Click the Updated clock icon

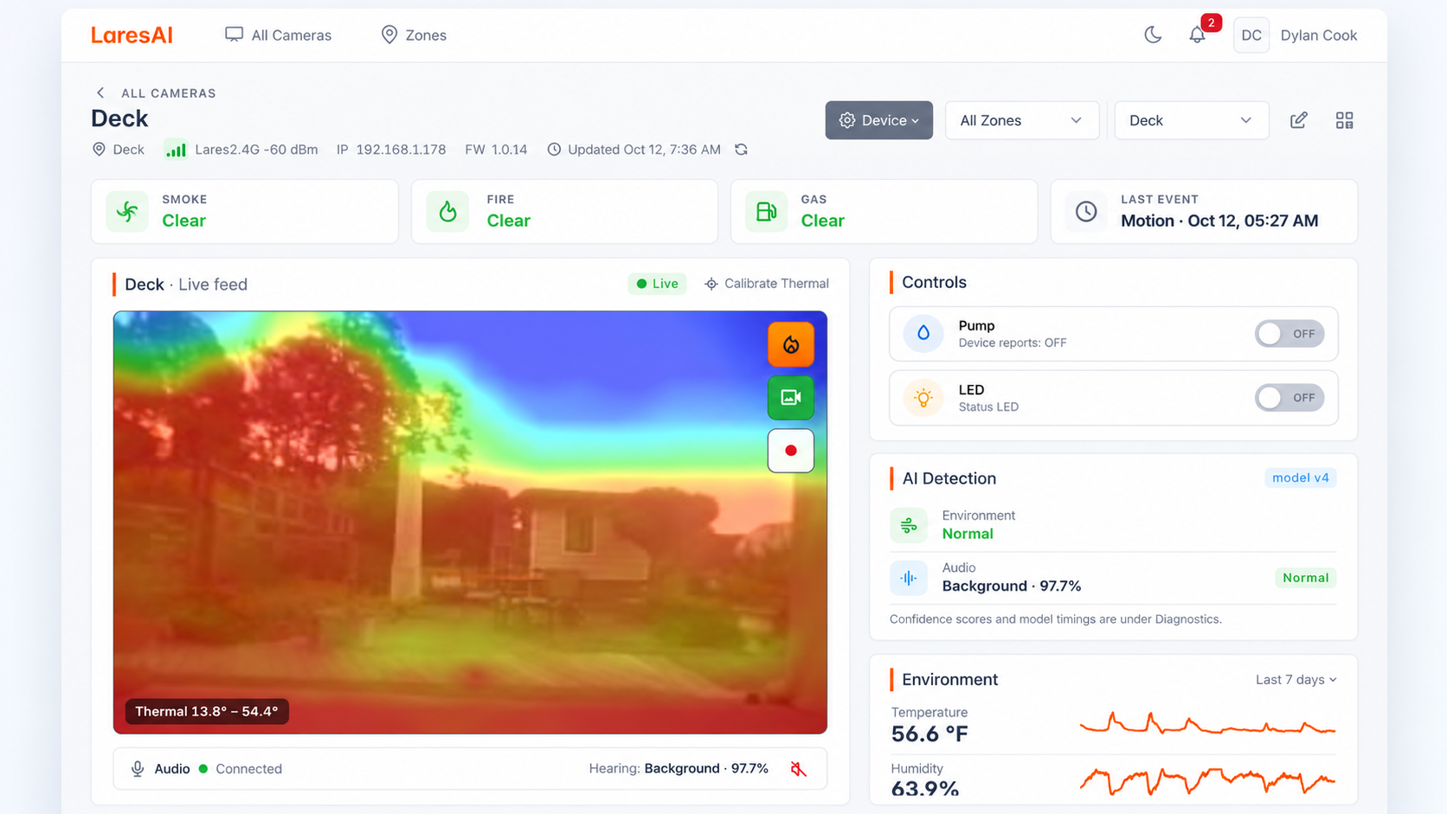pyautogui.click(x=554, y=150)
